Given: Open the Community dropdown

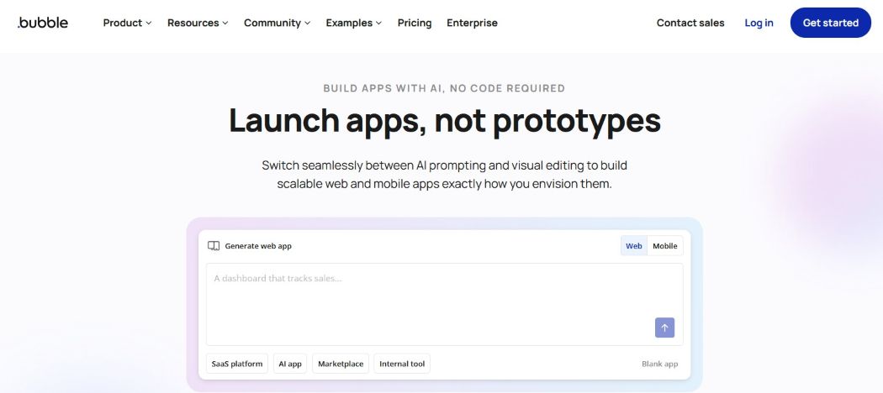Looking at the screenshot, I should point(277,23).
